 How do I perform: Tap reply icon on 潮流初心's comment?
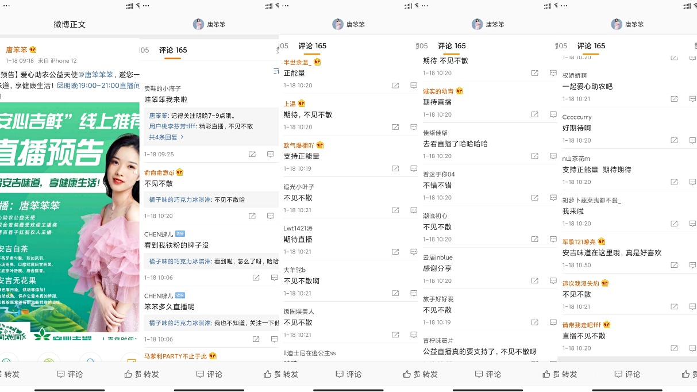click(x=553, y=239)
